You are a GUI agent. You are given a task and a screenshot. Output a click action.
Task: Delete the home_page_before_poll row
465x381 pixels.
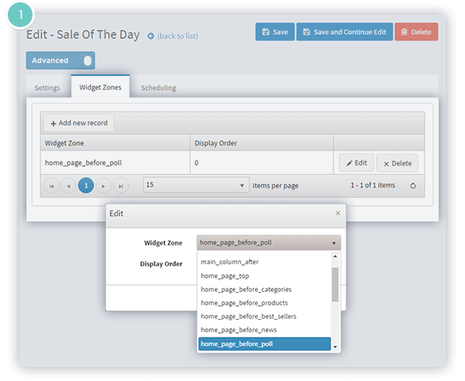[398, 163]
